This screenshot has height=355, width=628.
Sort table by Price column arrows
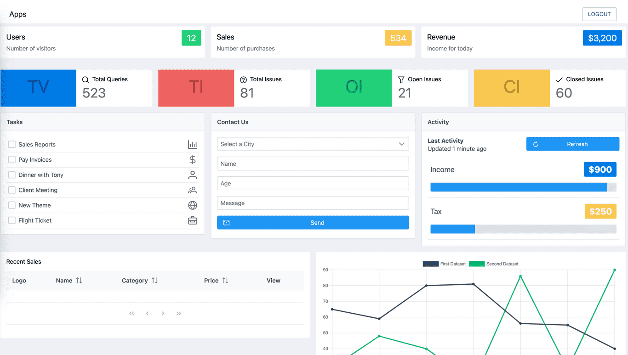[x=225, y=280]
